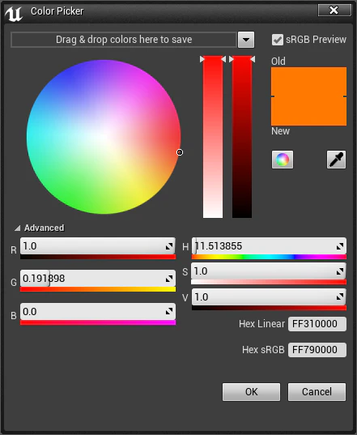Collapse the Advanced section
The height and width of the screenshot is (435, 357).
pos(18,228)
